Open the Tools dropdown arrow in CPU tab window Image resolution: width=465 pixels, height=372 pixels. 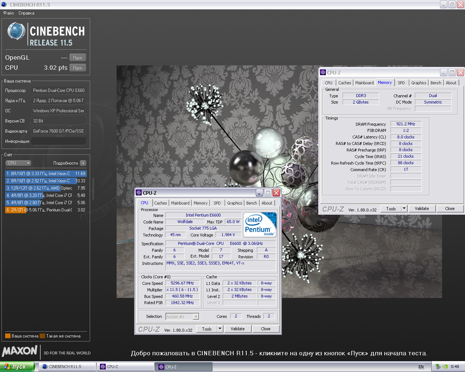pos(220,329)
